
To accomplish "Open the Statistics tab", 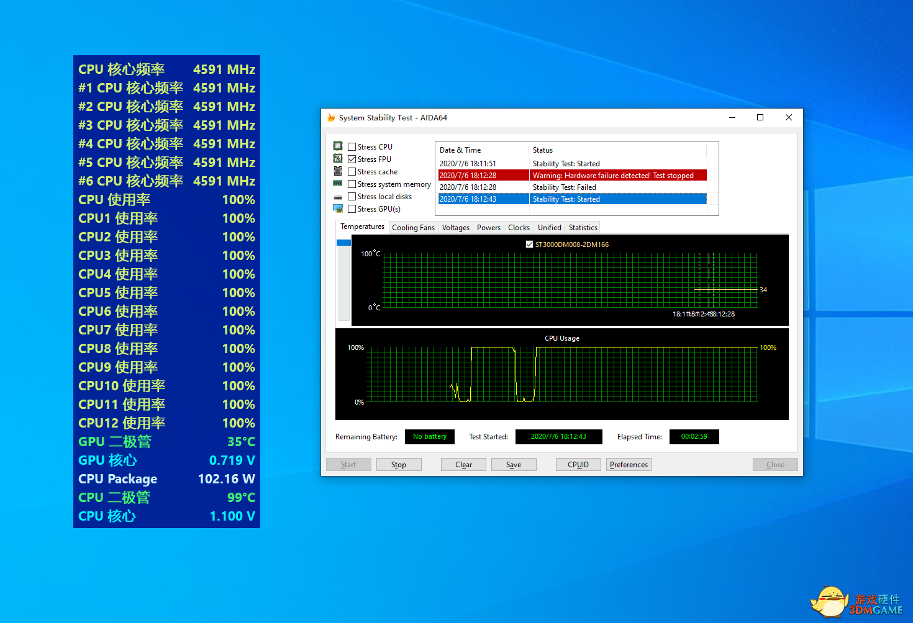I will click(x=583, y=228).
